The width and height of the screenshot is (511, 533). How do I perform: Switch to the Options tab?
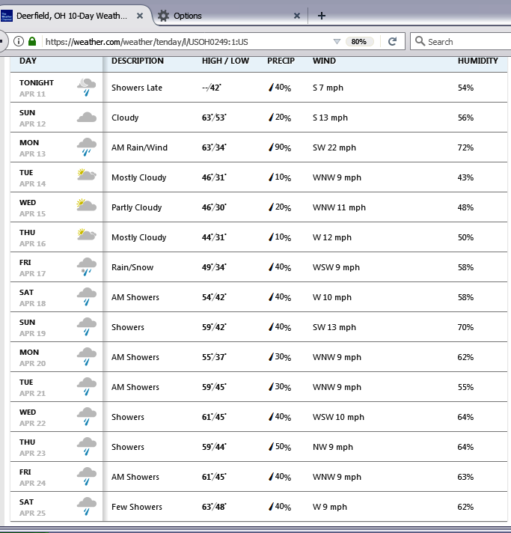(x=187, y=16)
